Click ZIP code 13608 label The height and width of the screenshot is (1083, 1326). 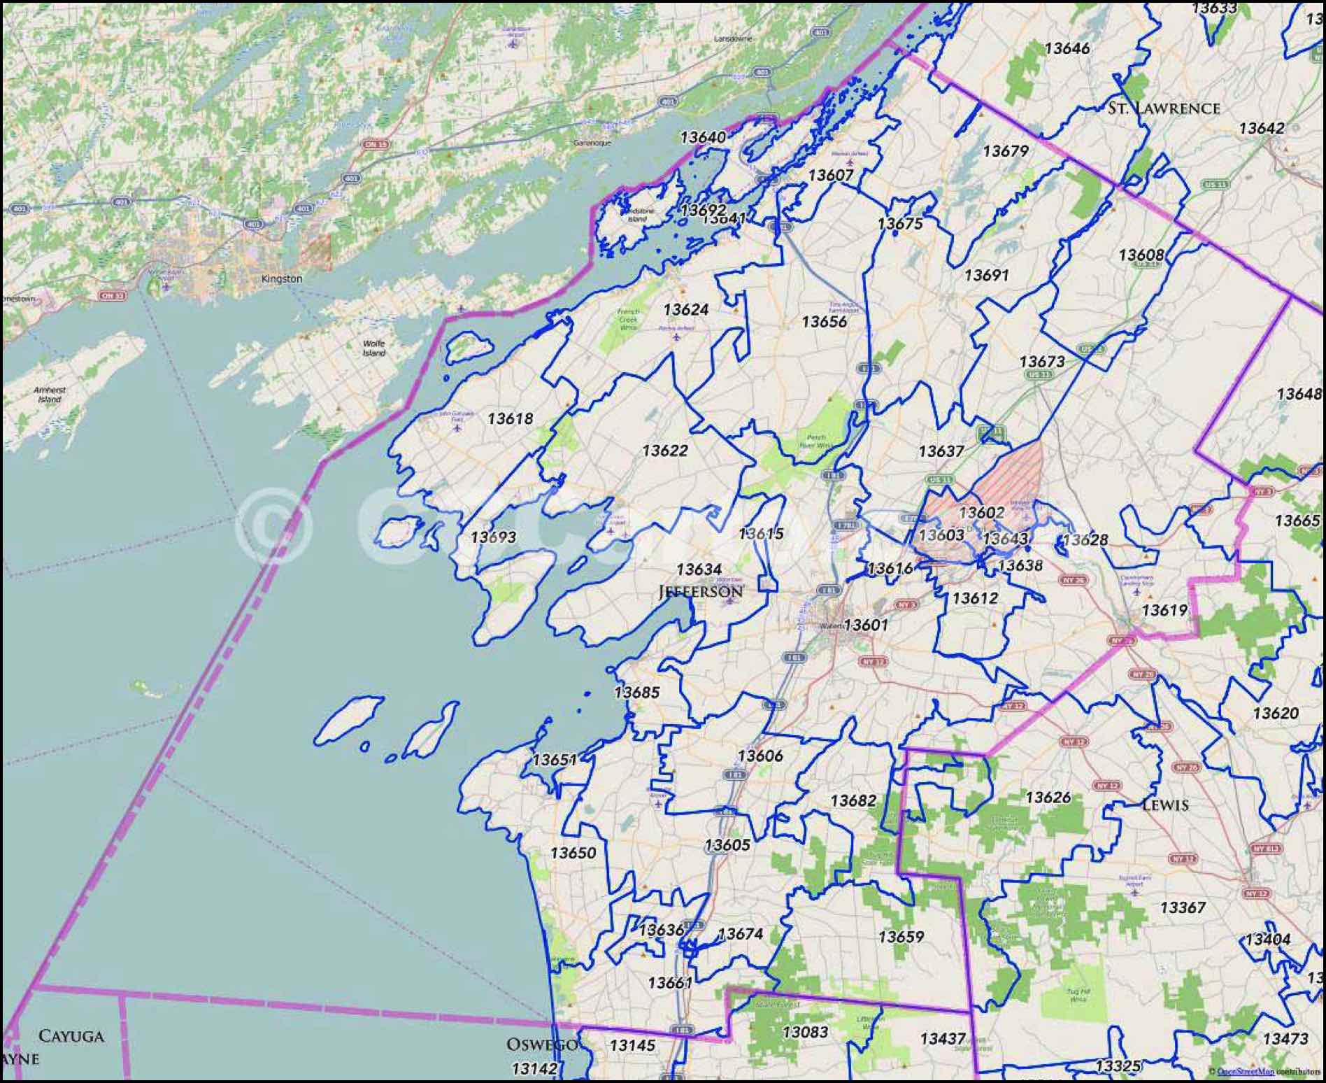coord(1141,255)
